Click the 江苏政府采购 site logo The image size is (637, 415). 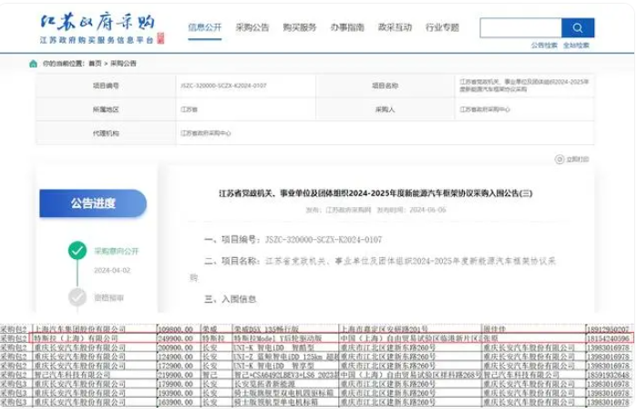point(102,28)
